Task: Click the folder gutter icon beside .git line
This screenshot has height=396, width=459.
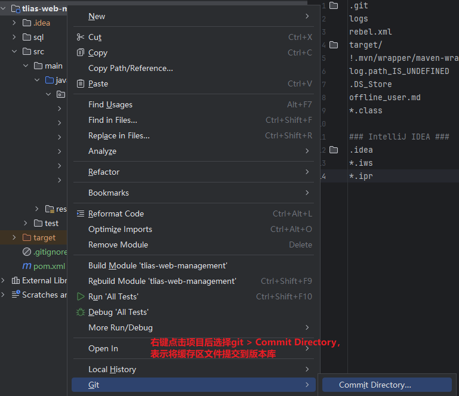Action: pos(334,5)
